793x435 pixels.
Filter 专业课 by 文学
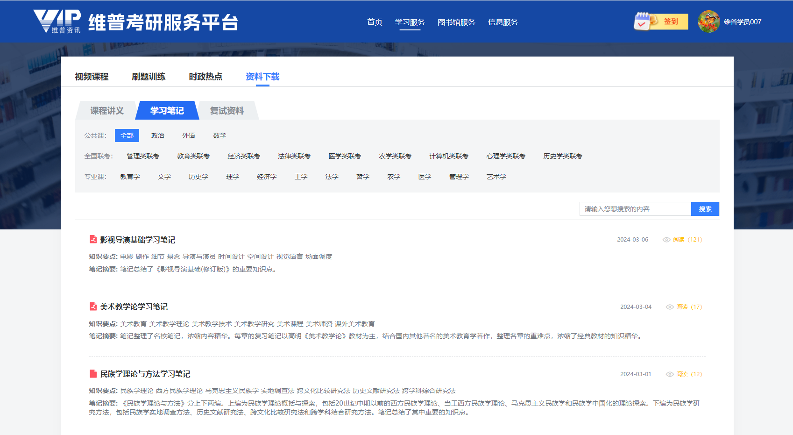click(x=164, y=177)
